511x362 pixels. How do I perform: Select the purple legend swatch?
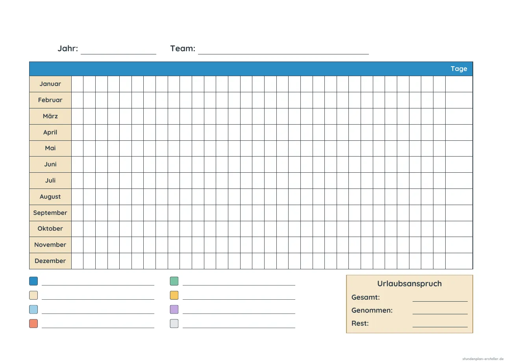[174, 310]
